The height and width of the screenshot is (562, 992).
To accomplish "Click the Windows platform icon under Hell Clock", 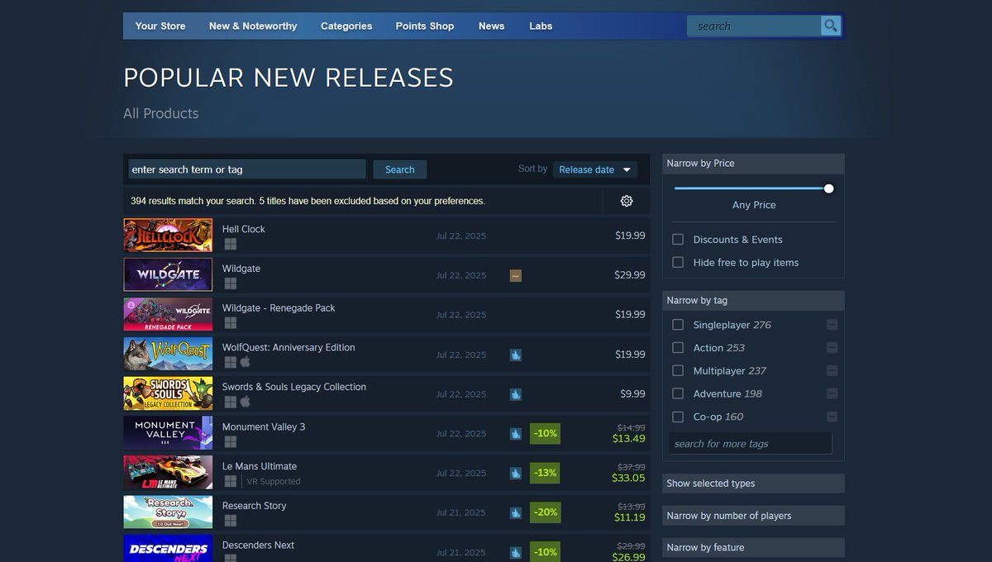I will (230, 244).
